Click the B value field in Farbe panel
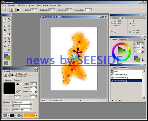The width and height of the screenshot is (148, 121). click(x=139, y=51)
